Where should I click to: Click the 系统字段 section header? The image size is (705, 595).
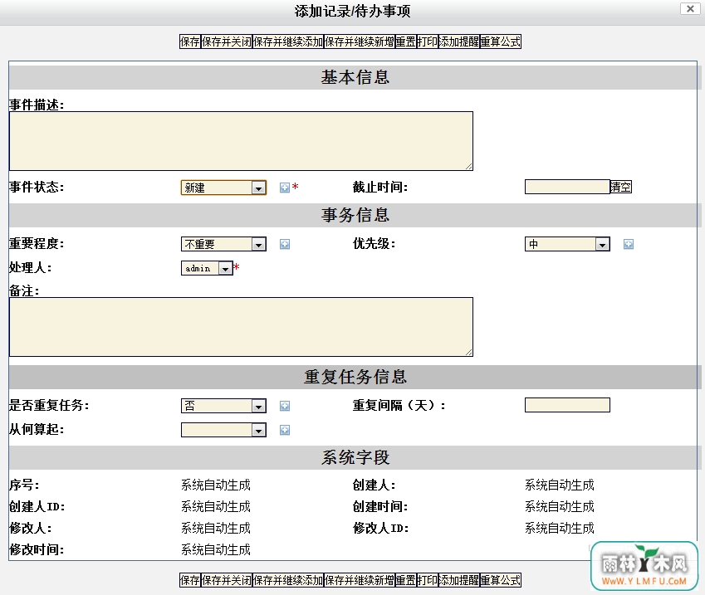click(x=355, y=457)
